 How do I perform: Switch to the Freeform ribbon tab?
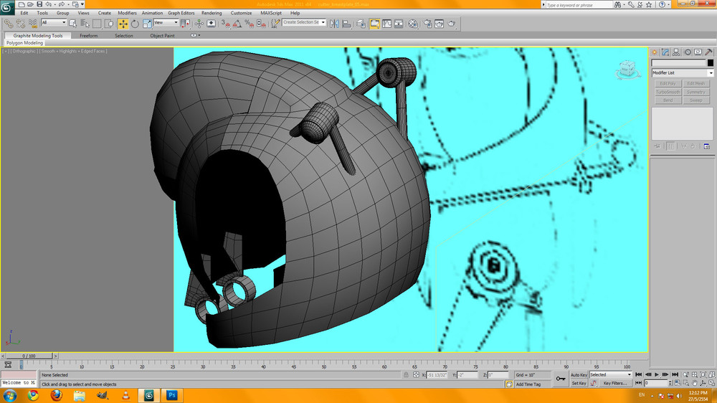(x=89, y=35)
